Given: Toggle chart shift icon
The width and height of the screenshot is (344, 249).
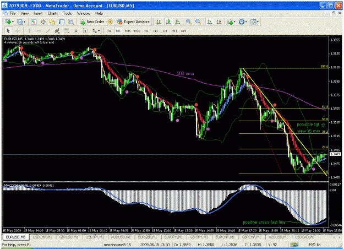Looking at the screenshot, I should pyautogui.click(x=219, y=21).
